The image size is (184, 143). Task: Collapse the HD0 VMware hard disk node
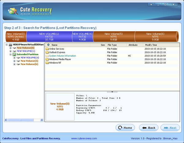7,45
